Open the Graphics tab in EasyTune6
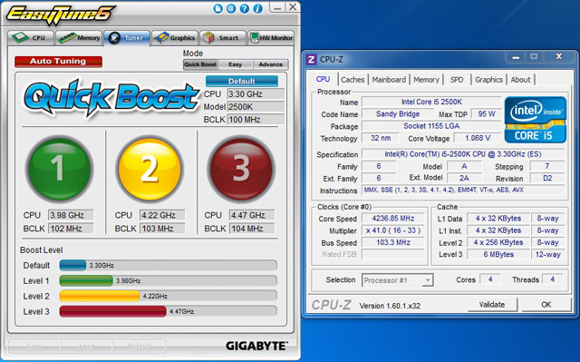 point(175,38)
